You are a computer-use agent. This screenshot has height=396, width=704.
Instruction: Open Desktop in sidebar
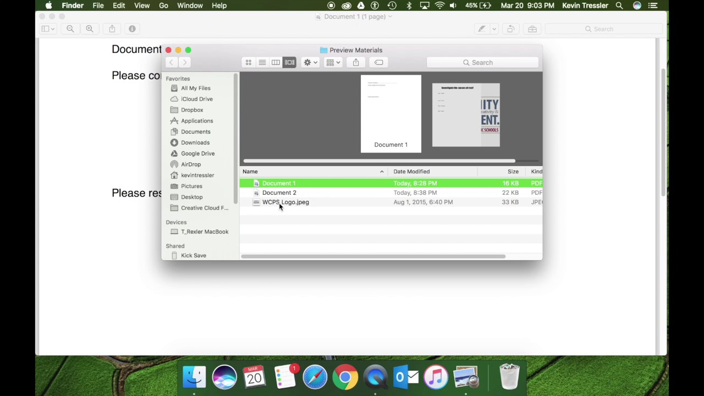click(x=192, y=197)
